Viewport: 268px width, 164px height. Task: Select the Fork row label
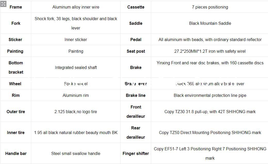click(x=16, y=23)
